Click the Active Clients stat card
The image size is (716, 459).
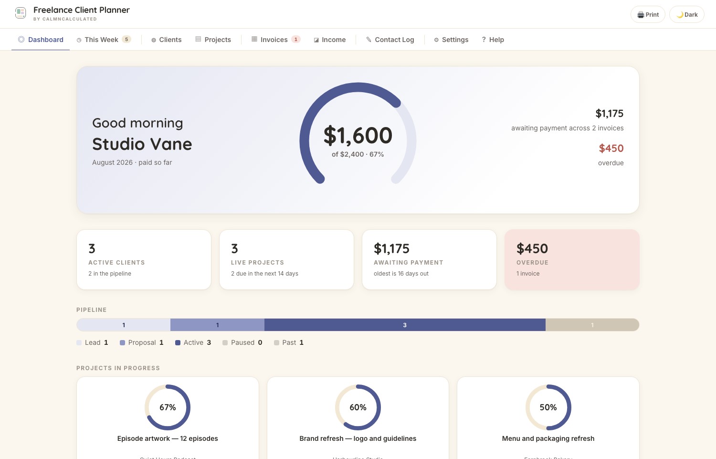tap(144, 259)
